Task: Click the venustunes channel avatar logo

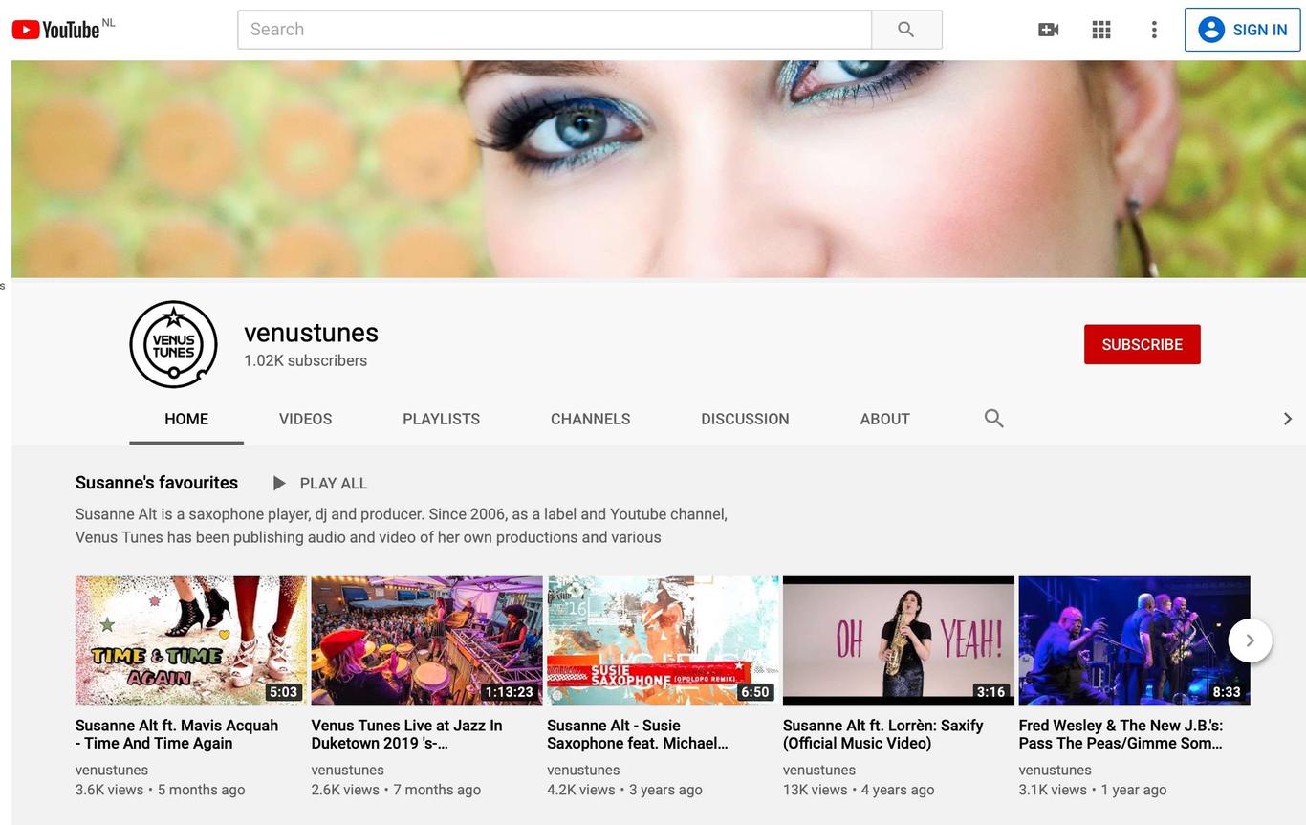Action: click(x=173, y=344)
